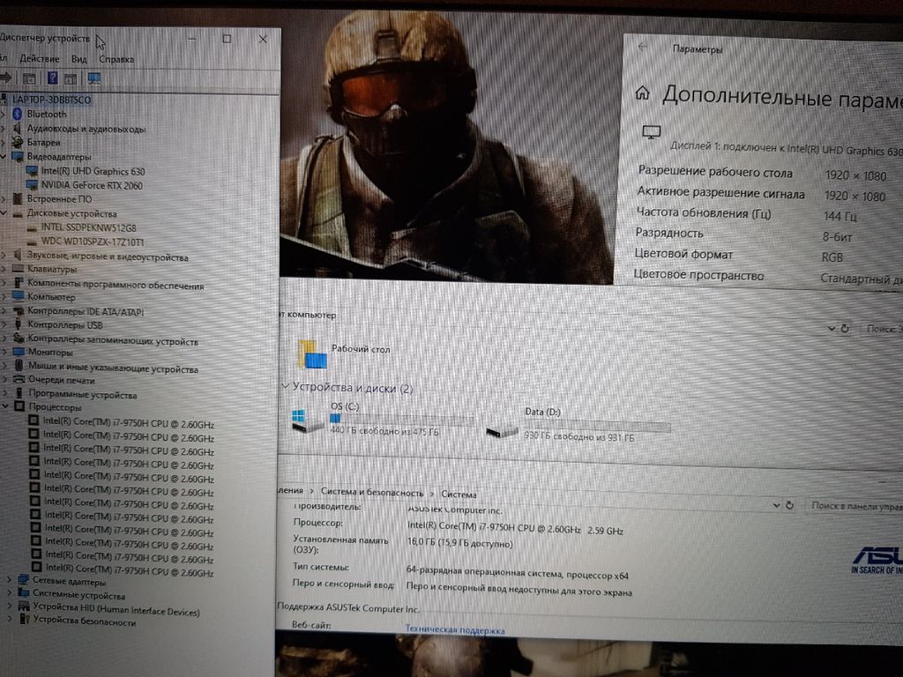The image size is (903, 677).
Task: Expand the Сетевые адаптеры category
Action: (x=10, y=581)
